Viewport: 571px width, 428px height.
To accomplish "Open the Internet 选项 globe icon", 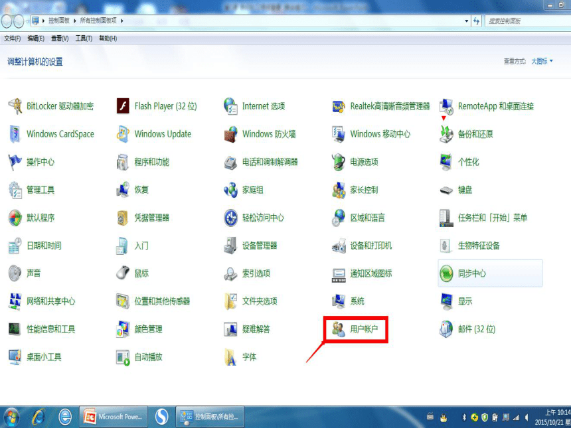I will 230,106.
